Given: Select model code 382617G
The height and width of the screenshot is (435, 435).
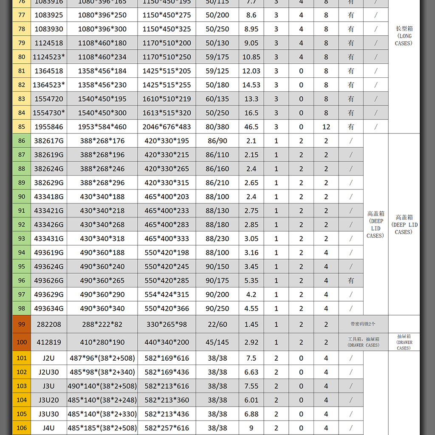Looking at the screenshot, I should [x=49, y=141].
